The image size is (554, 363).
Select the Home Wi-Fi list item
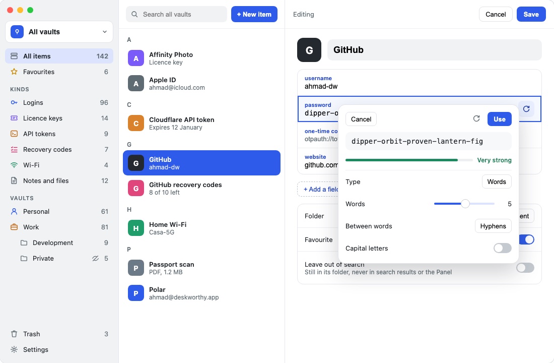(201, 228)
